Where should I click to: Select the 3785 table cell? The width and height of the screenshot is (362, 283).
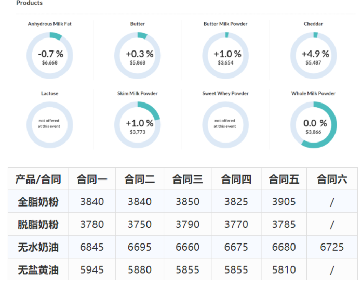point(284,224)
